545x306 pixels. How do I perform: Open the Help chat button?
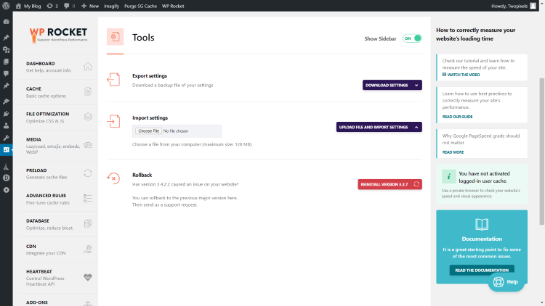(506, 282)
